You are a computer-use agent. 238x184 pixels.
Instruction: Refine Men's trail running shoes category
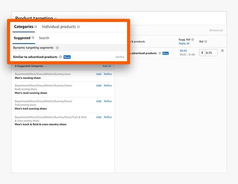coord(108,101)
